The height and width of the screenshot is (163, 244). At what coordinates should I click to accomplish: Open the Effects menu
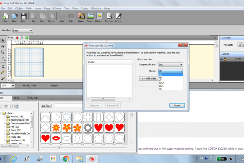(x=57, y=8)
